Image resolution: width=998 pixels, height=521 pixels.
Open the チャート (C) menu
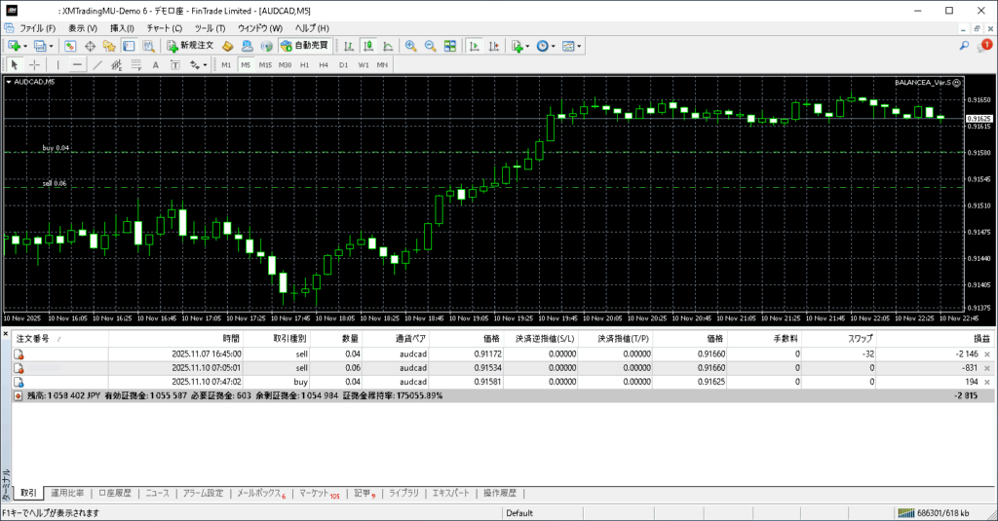click(x=164, y=28)
